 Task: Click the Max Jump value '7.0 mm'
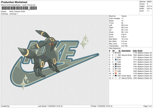124,44
